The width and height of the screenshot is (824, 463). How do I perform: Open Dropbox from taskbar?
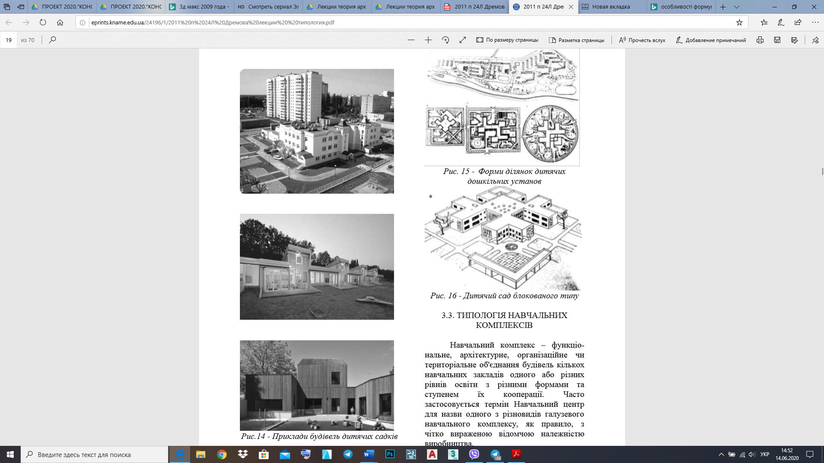pos(243,454)
